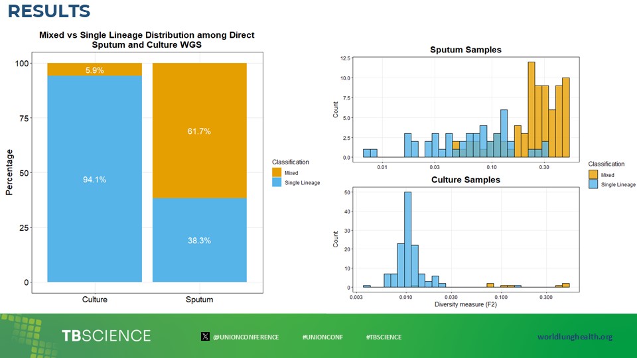Click the @UNIONCONFERENCE handle
The height and width of the screenshot is (358, 637).
pyautogui.click(x=246, y=337)
